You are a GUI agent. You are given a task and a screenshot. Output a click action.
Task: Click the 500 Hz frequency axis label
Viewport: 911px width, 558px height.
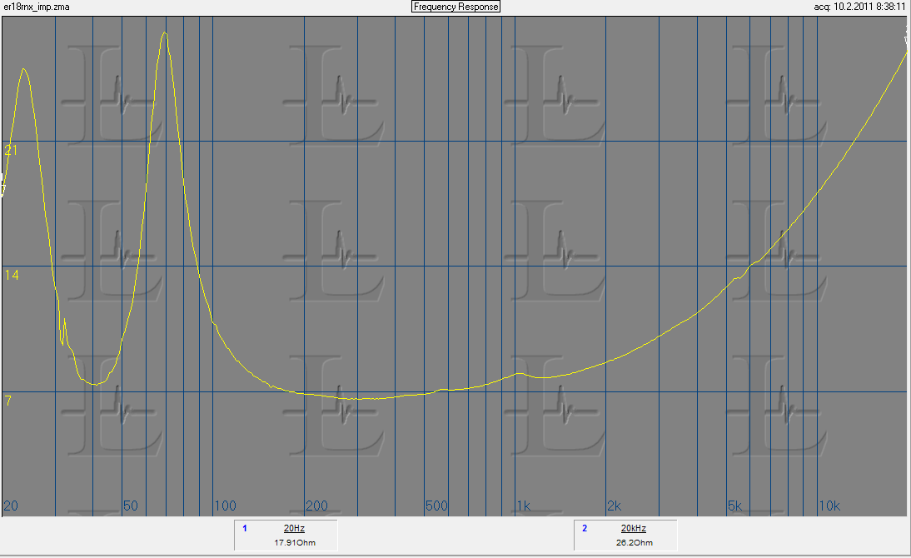click(x=436, y=506)
